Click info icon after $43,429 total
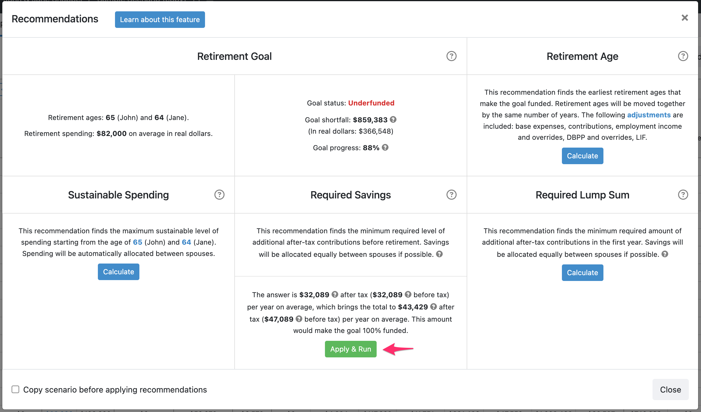 point(434,307)
